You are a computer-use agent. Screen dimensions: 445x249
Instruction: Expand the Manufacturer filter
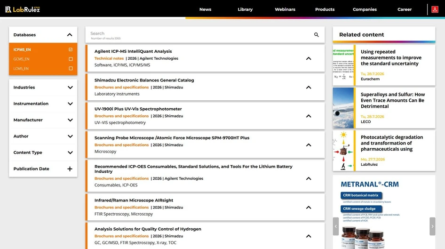tap(70, 120)
